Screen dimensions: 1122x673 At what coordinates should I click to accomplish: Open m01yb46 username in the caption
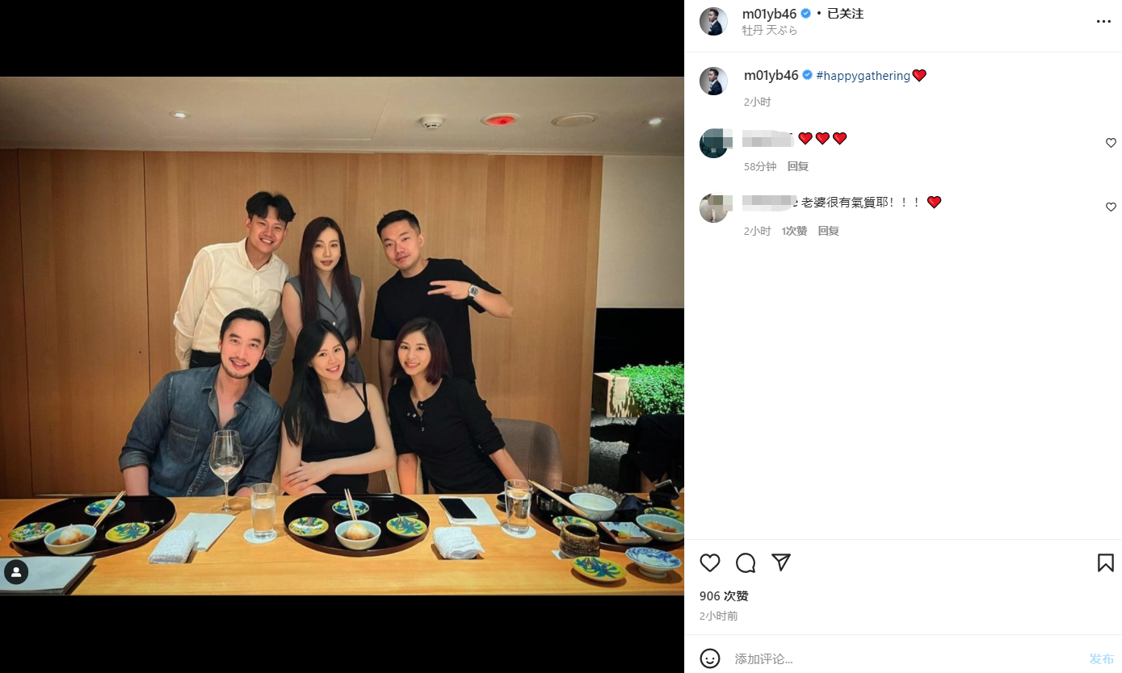point(771,75)
